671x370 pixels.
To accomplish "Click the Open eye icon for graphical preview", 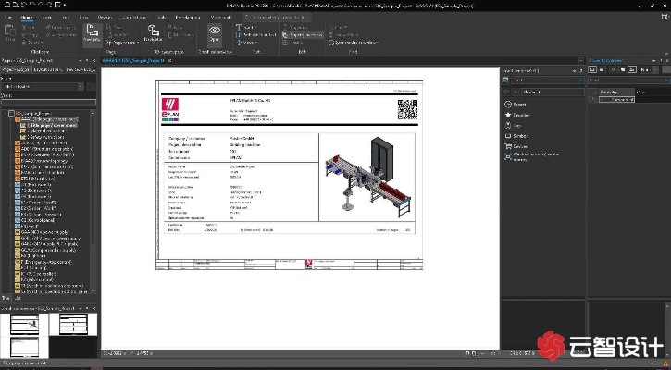I will pyautogui.click(x=215, y=31).
